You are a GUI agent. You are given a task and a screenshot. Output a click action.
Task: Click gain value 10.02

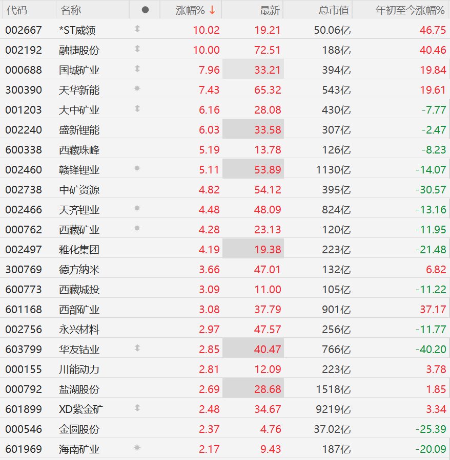click(x=207, y=30)
